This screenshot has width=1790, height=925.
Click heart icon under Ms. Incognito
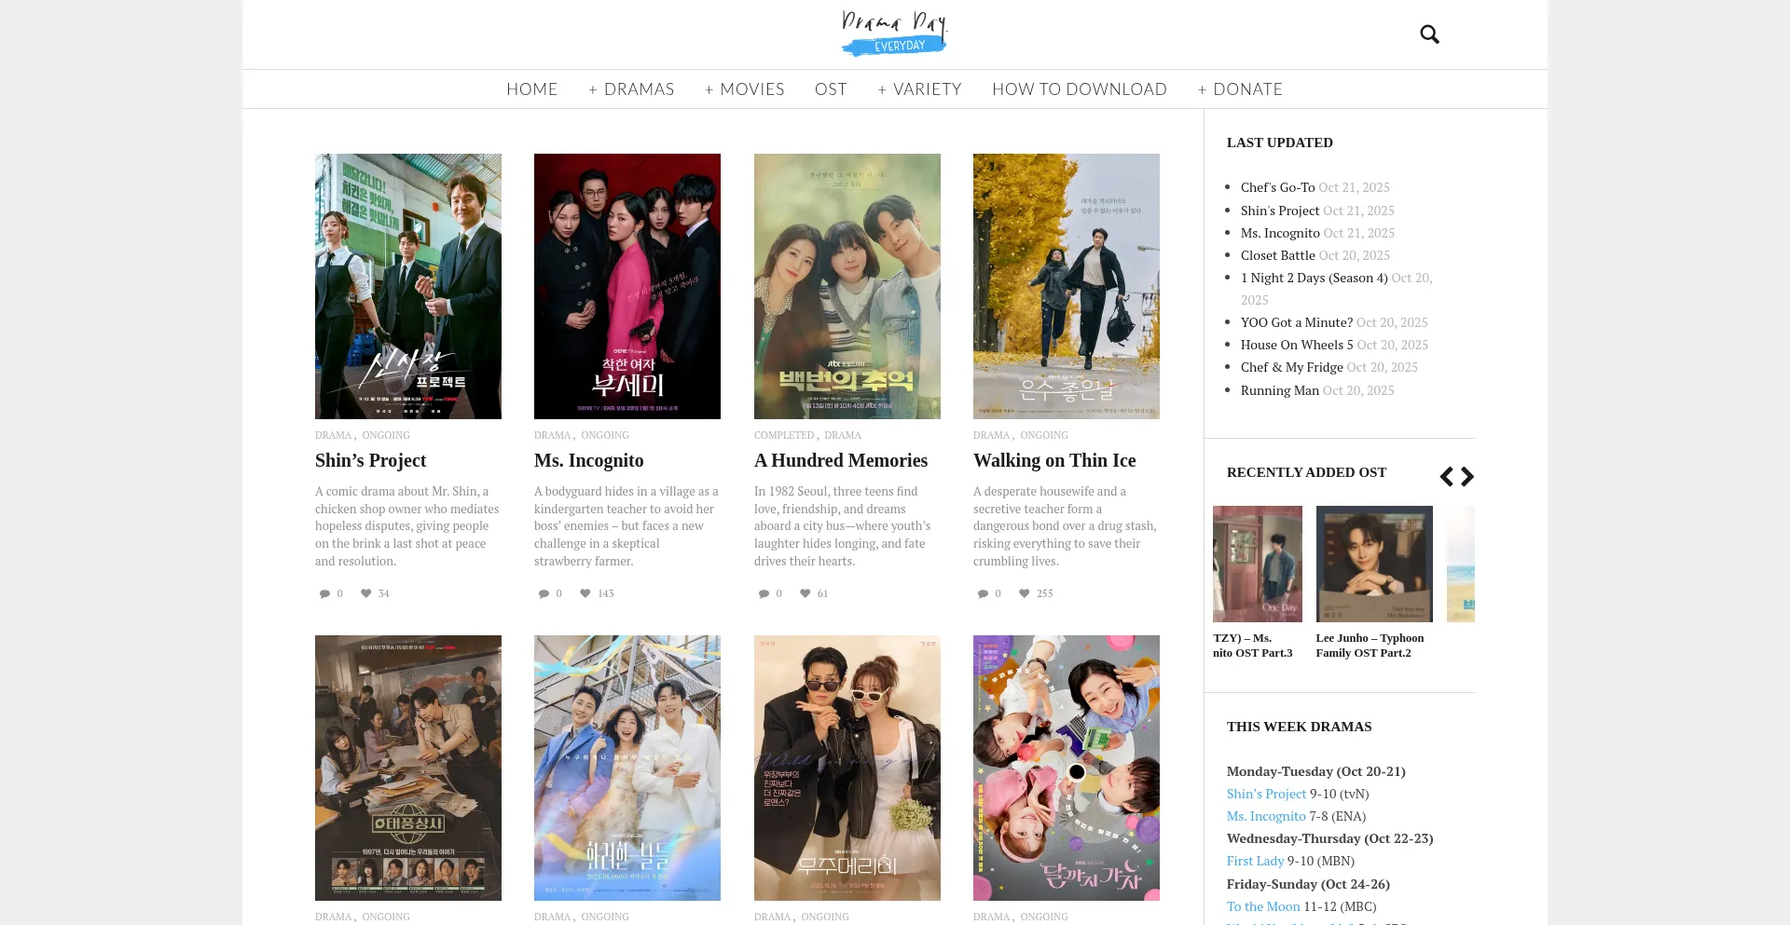585,593
